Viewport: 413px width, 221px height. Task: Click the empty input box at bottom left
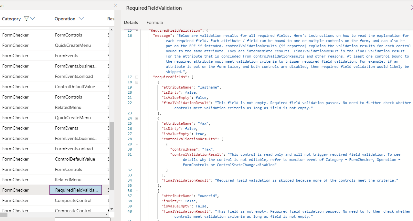pos(82,219)
